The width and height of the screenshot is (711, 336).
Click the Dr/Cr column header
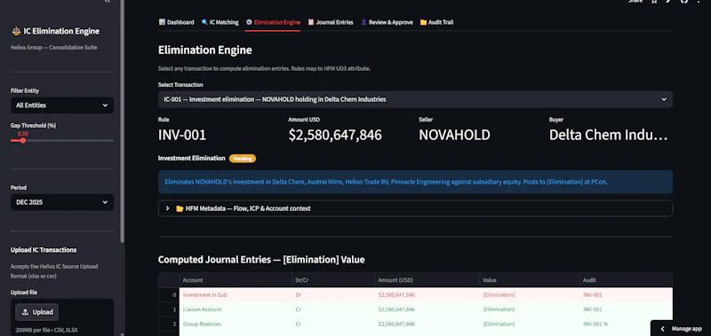point(333,280)
